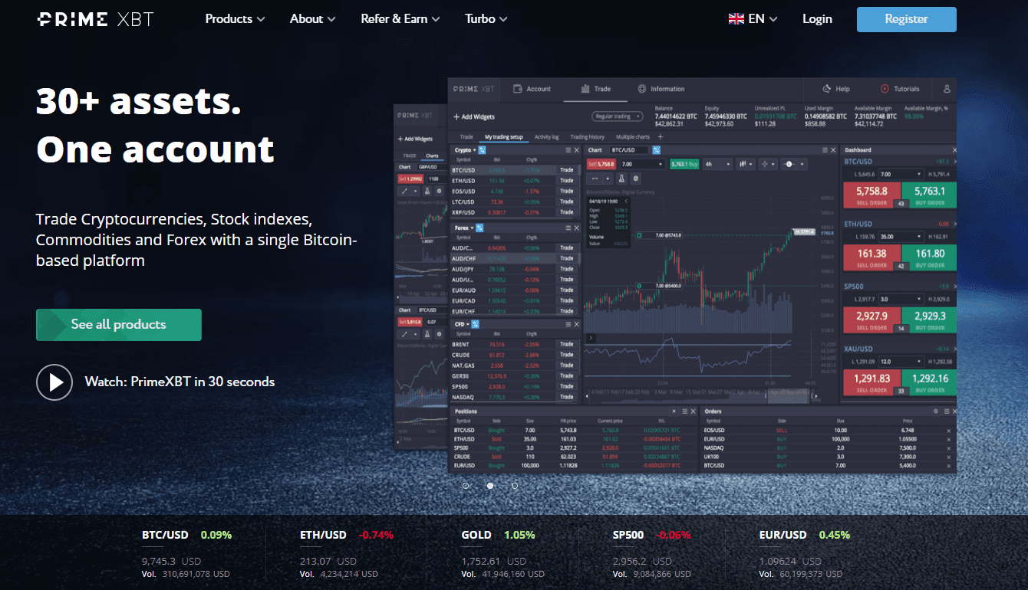The width and height of the screenshot is (1028, 590).
Task: Click the 2,929.3 Buy Order tile for SP500
Action: pos(929,320)
